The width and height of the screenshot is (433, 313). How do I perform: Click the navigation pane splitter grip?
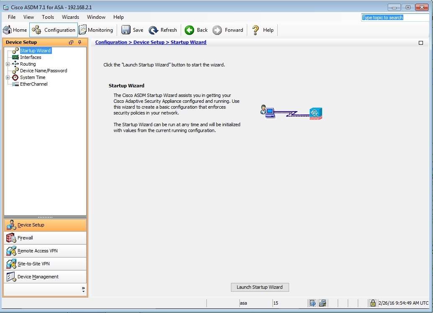click(x=45, y=217)
